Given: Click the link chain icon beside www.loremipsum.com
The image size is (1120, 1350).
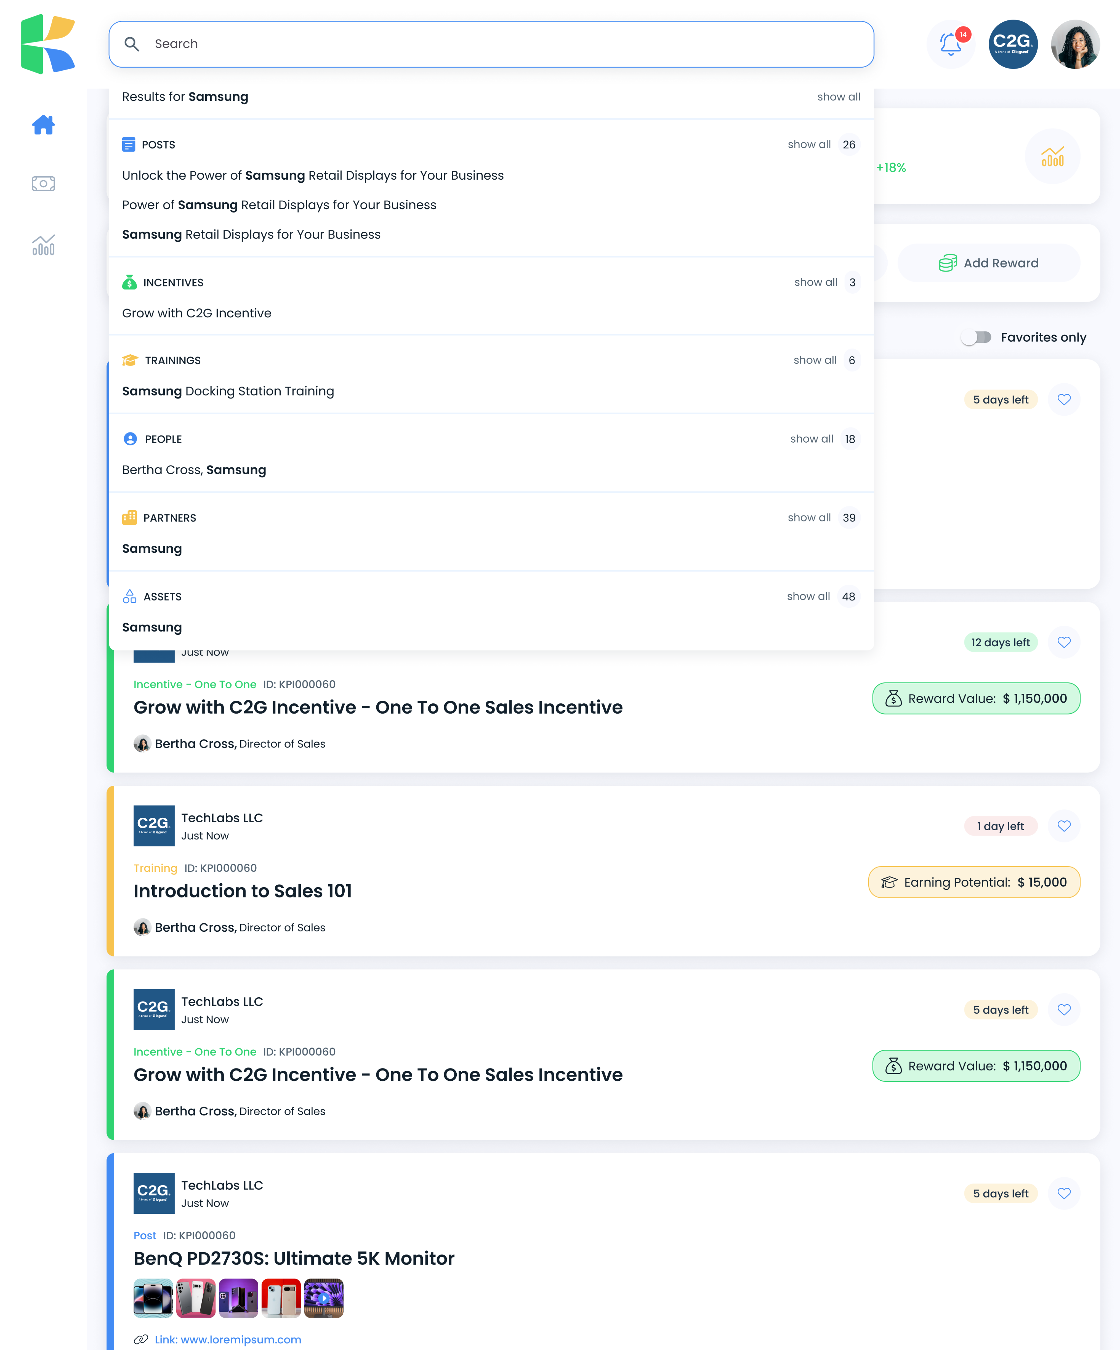Looking at the screenshot, I should [141, 1339].
